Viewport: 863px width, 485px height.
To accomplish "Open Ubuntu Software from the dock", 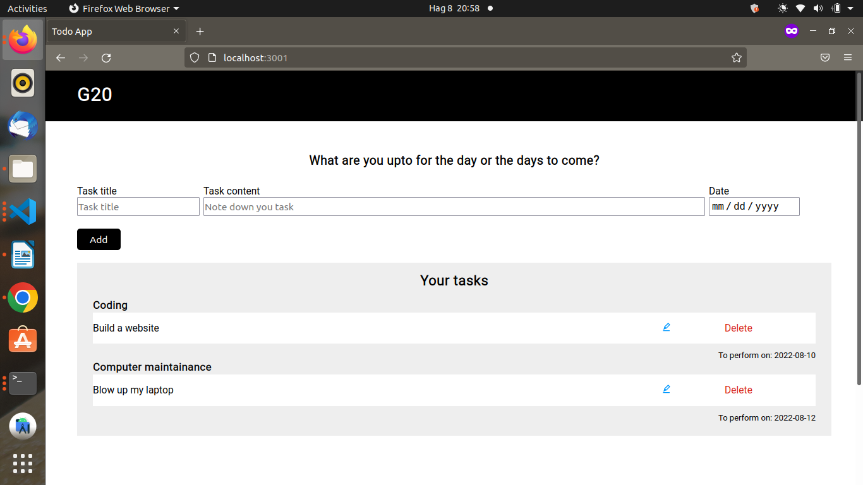I will pyautogui.click(x=23, y=340).
